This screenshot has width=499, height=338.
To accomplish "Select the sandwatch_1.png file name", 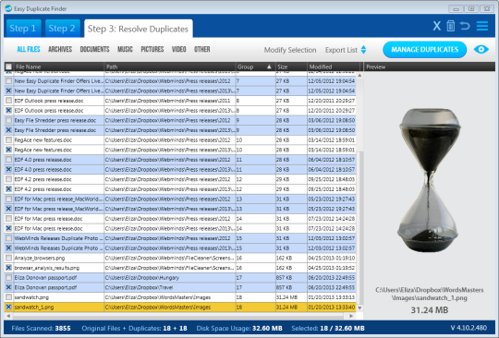I will point(34,308).
